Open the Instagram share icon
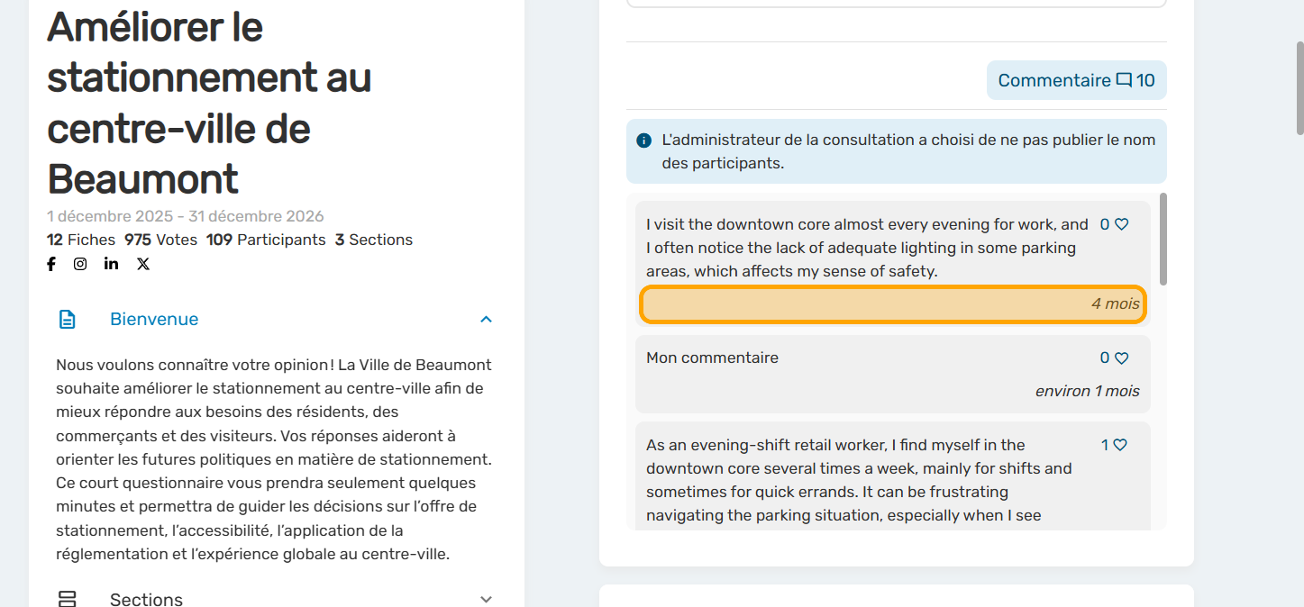This screenshot has width=1304, height=607. pyautogui.click(x=80, y=264)
